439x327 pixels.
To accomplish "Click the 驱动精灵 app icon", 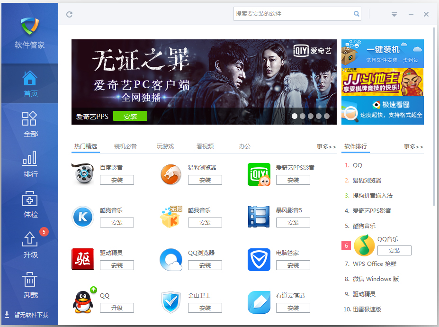I will 83,259.
